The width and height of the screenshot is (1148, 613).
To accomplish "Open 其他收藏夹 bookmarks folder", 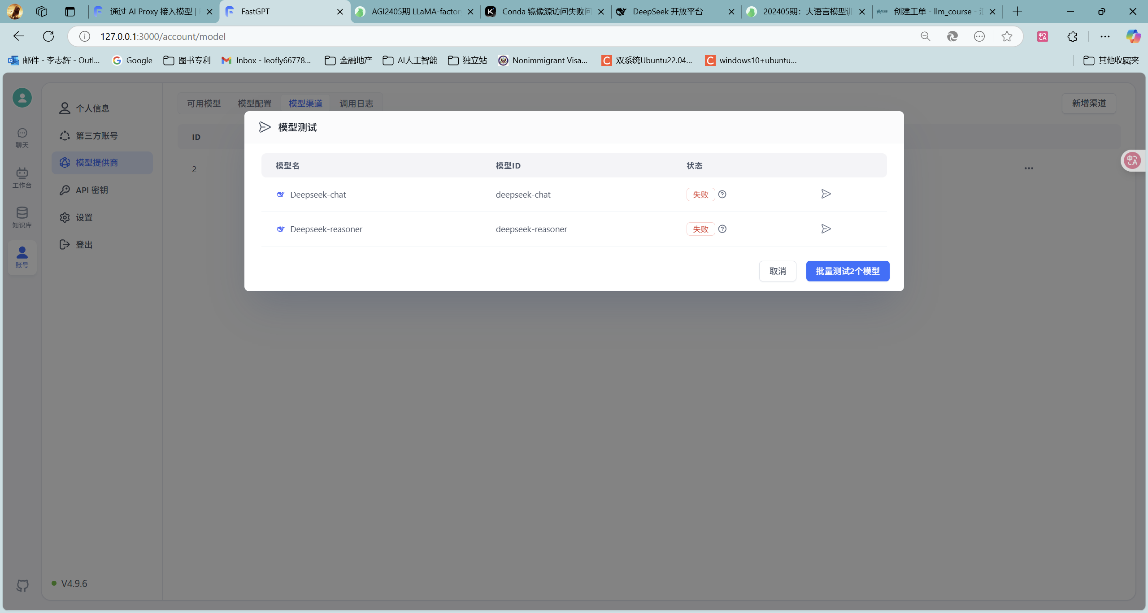I will point(1111,60).
